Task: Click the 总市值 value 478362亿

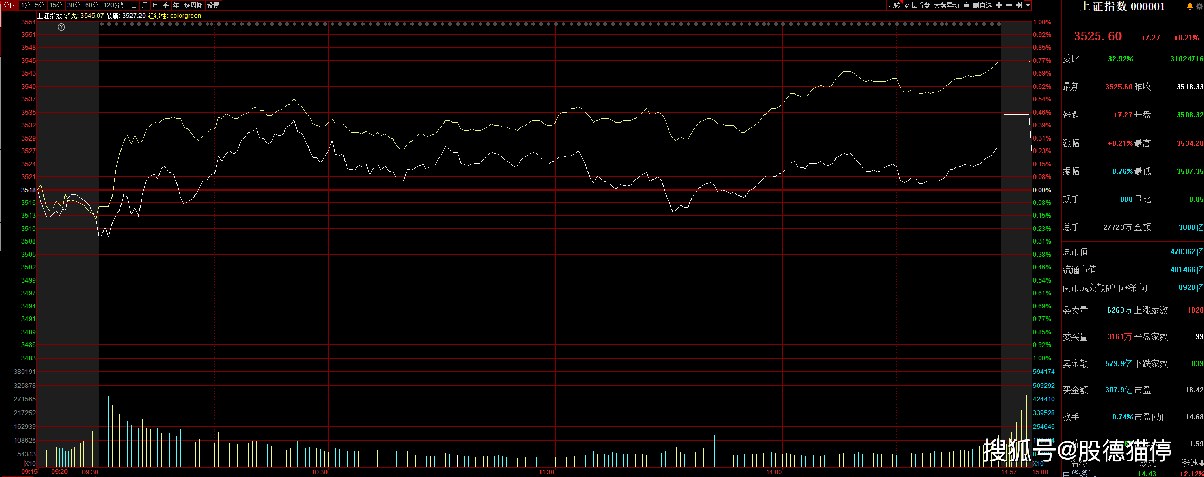Action: pos(1187,251)
